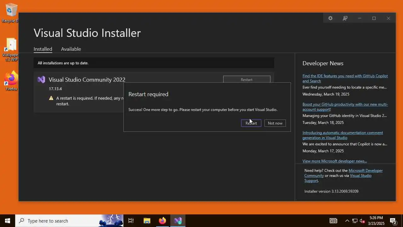The image size is (403, 227).
Task: Open the installer settings gear icon
Action: click(330, 18)
